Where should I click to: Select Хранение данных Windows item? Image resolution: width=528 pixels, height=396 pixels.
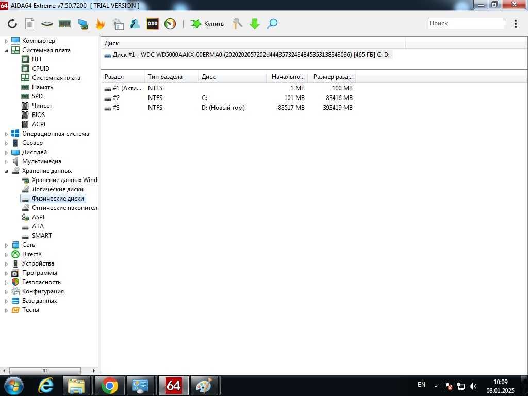coord(65,180)
